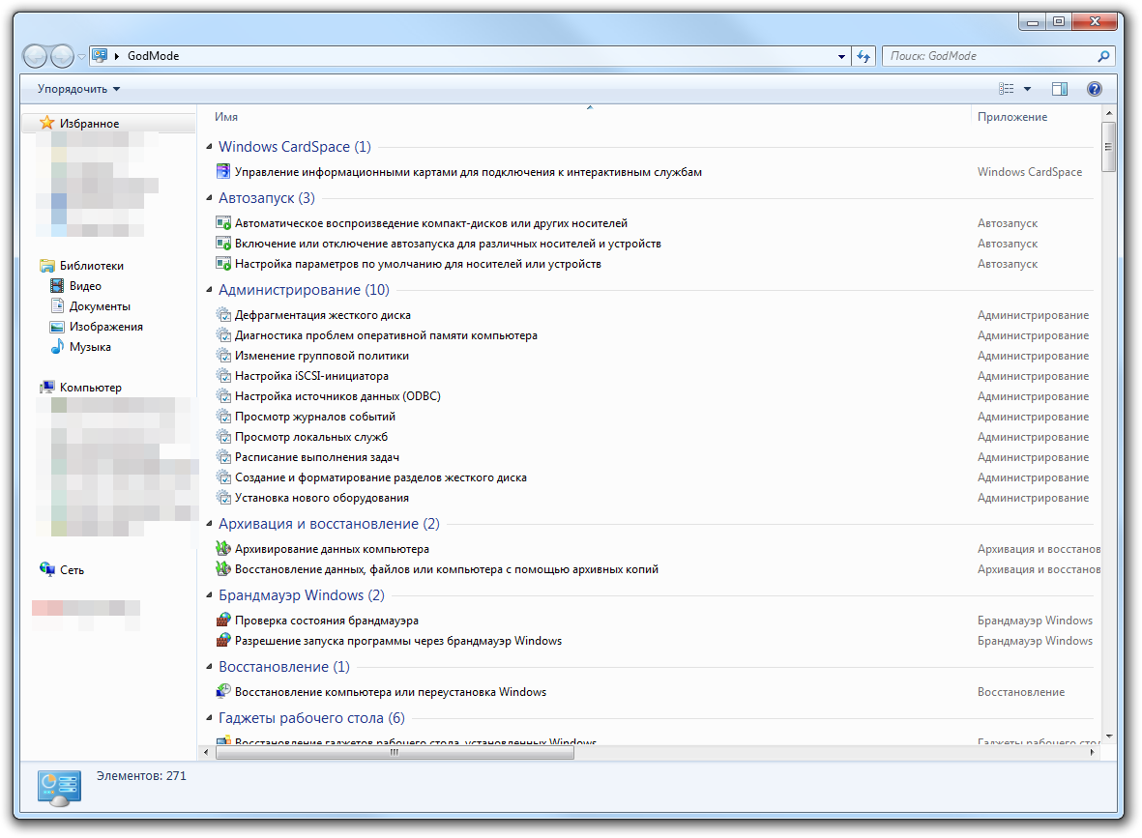Click the Автозапуск (3) group header
Screen dimensions: 1142x838
point(267,198)
